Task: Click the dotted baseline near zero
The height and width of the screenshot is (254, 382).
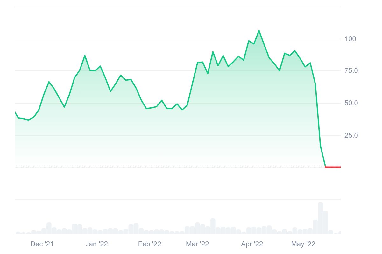Action: coord(159,166)
